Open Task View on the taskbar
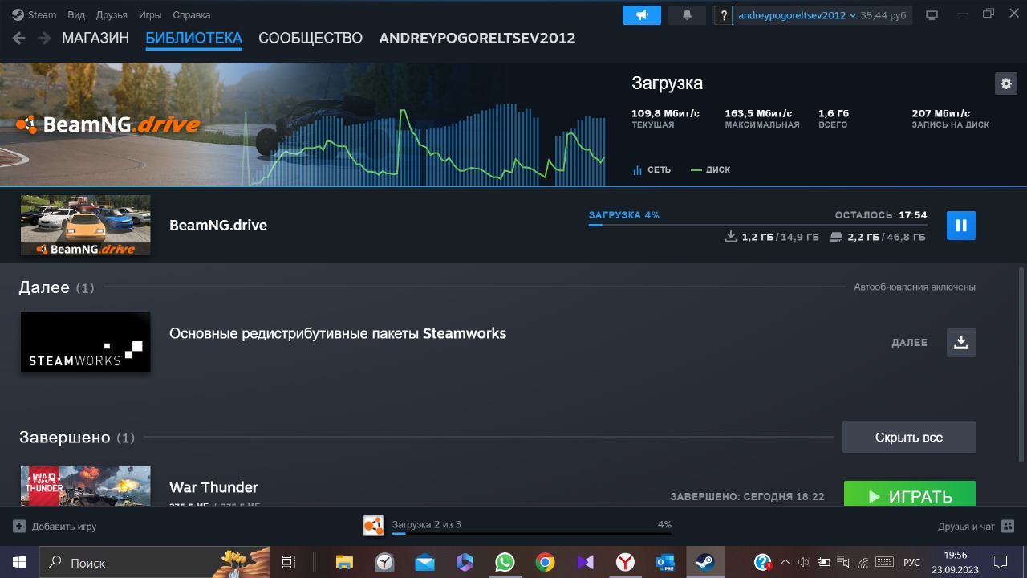Image resolution: width=1027 pixels, height=578 pixels. (289, 562)
